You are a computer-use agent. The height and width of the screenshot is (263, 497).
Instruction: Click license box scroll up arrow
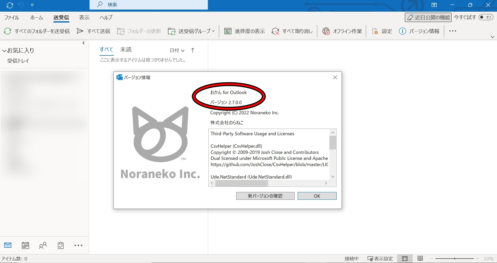coord(333,132)
